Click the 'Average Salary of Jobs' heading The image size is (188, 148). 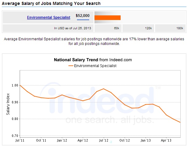[51, 3]
